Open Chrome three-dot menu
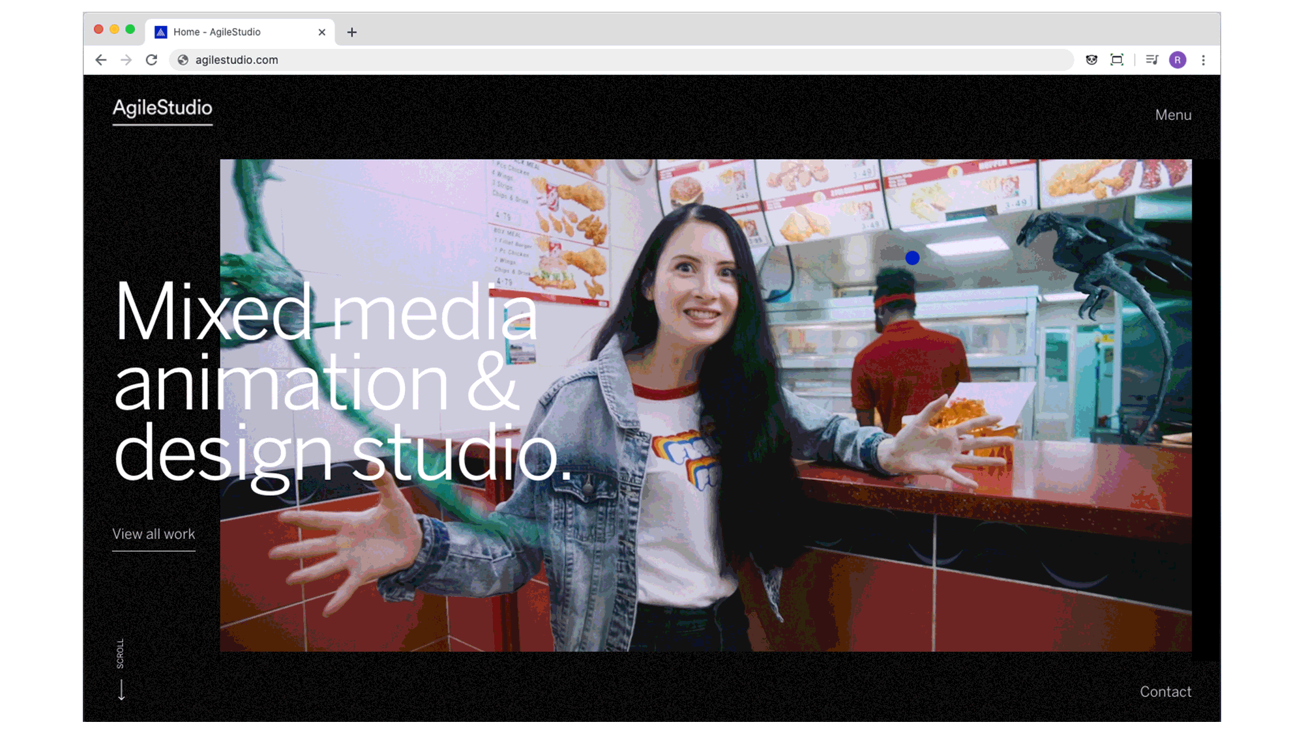This screenshot has width=1304, height=733. coord(1204,60)
